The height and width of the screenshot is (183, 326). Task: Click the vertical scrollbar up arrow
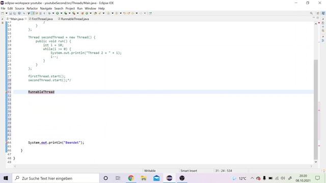316,24
